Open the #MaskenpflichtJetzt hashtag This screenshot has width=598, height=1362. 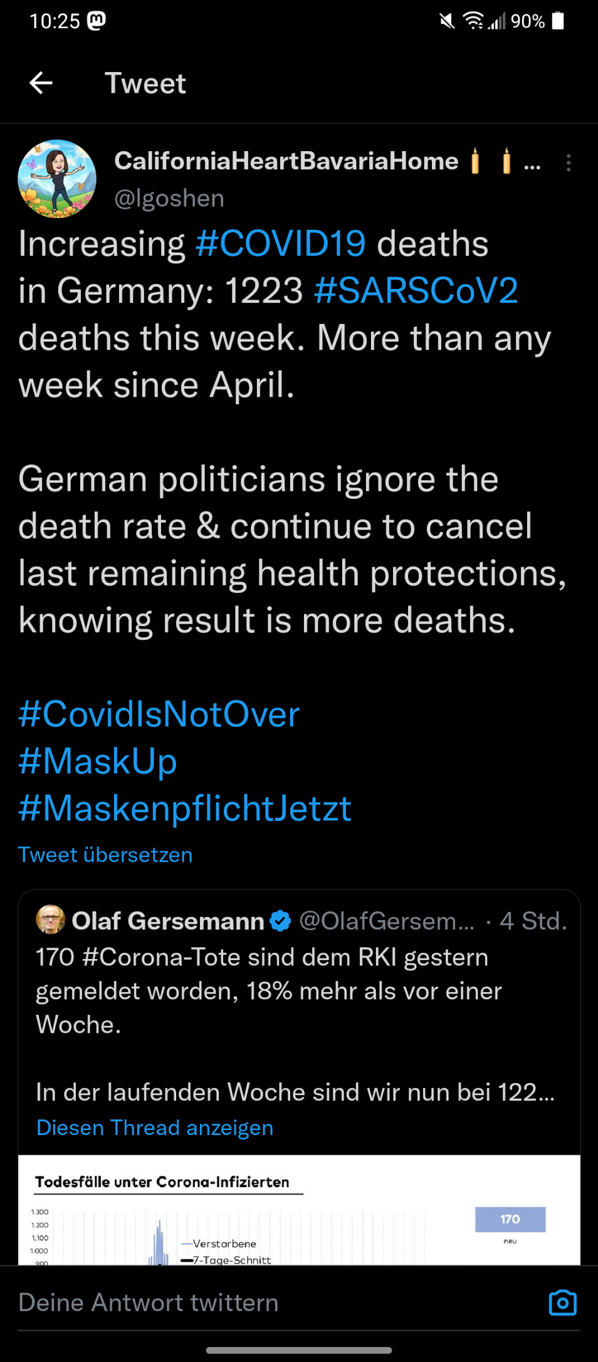coord(185,809)
